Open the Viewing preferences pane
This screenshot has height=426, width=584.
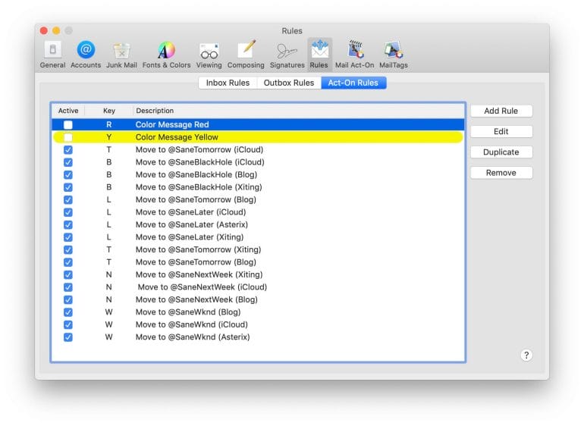pyautogui.click(x=209, y=55)
